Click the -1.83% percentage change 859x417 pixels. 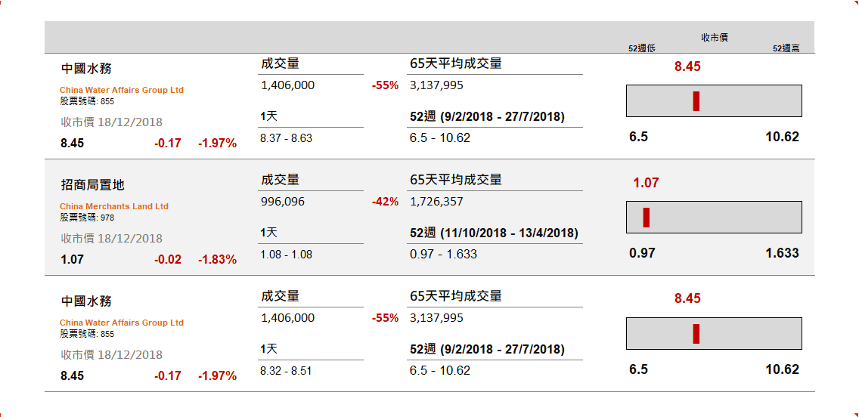pos(217,259)
